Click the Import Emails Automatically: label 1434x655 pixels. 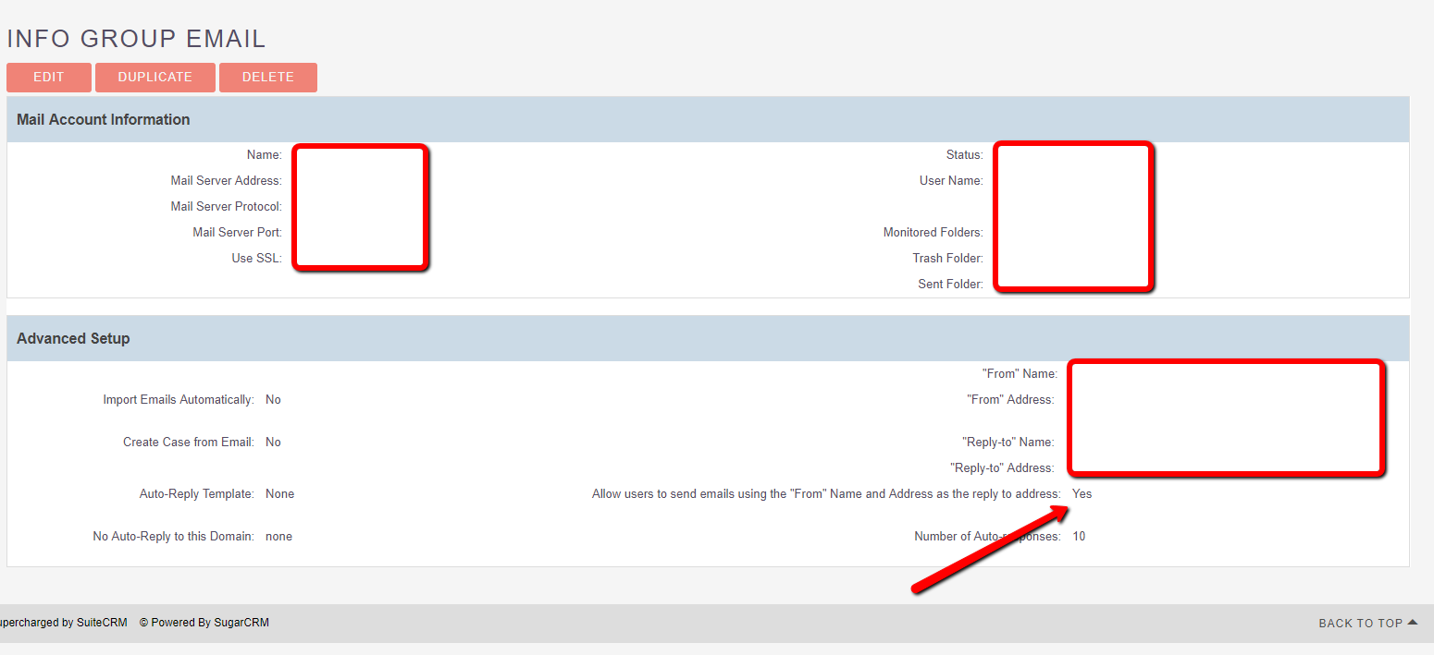[x=179, y=400]
